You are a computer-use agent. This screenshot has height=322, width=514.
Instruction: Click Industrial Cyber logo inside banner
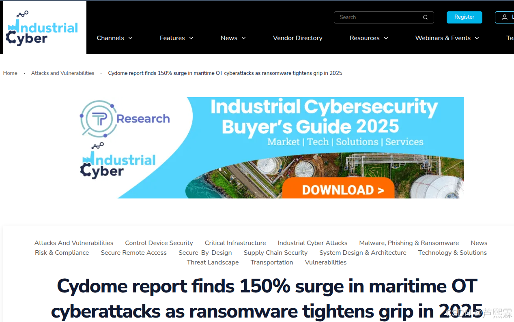[118, 161]
